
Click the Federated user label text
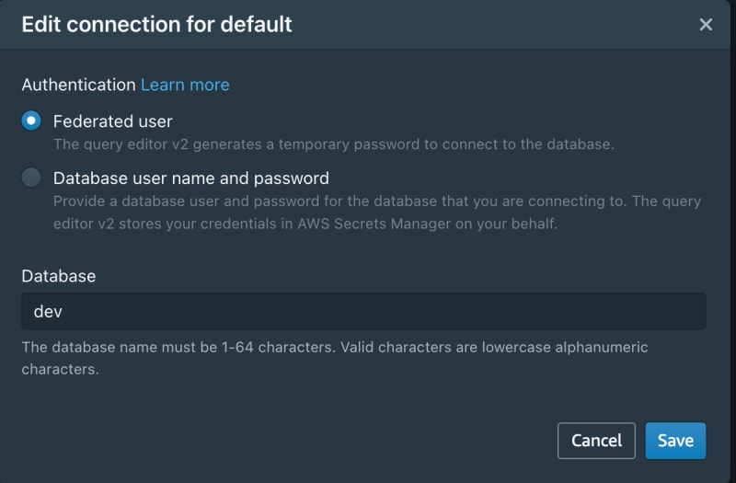click(x=112, y=121)
